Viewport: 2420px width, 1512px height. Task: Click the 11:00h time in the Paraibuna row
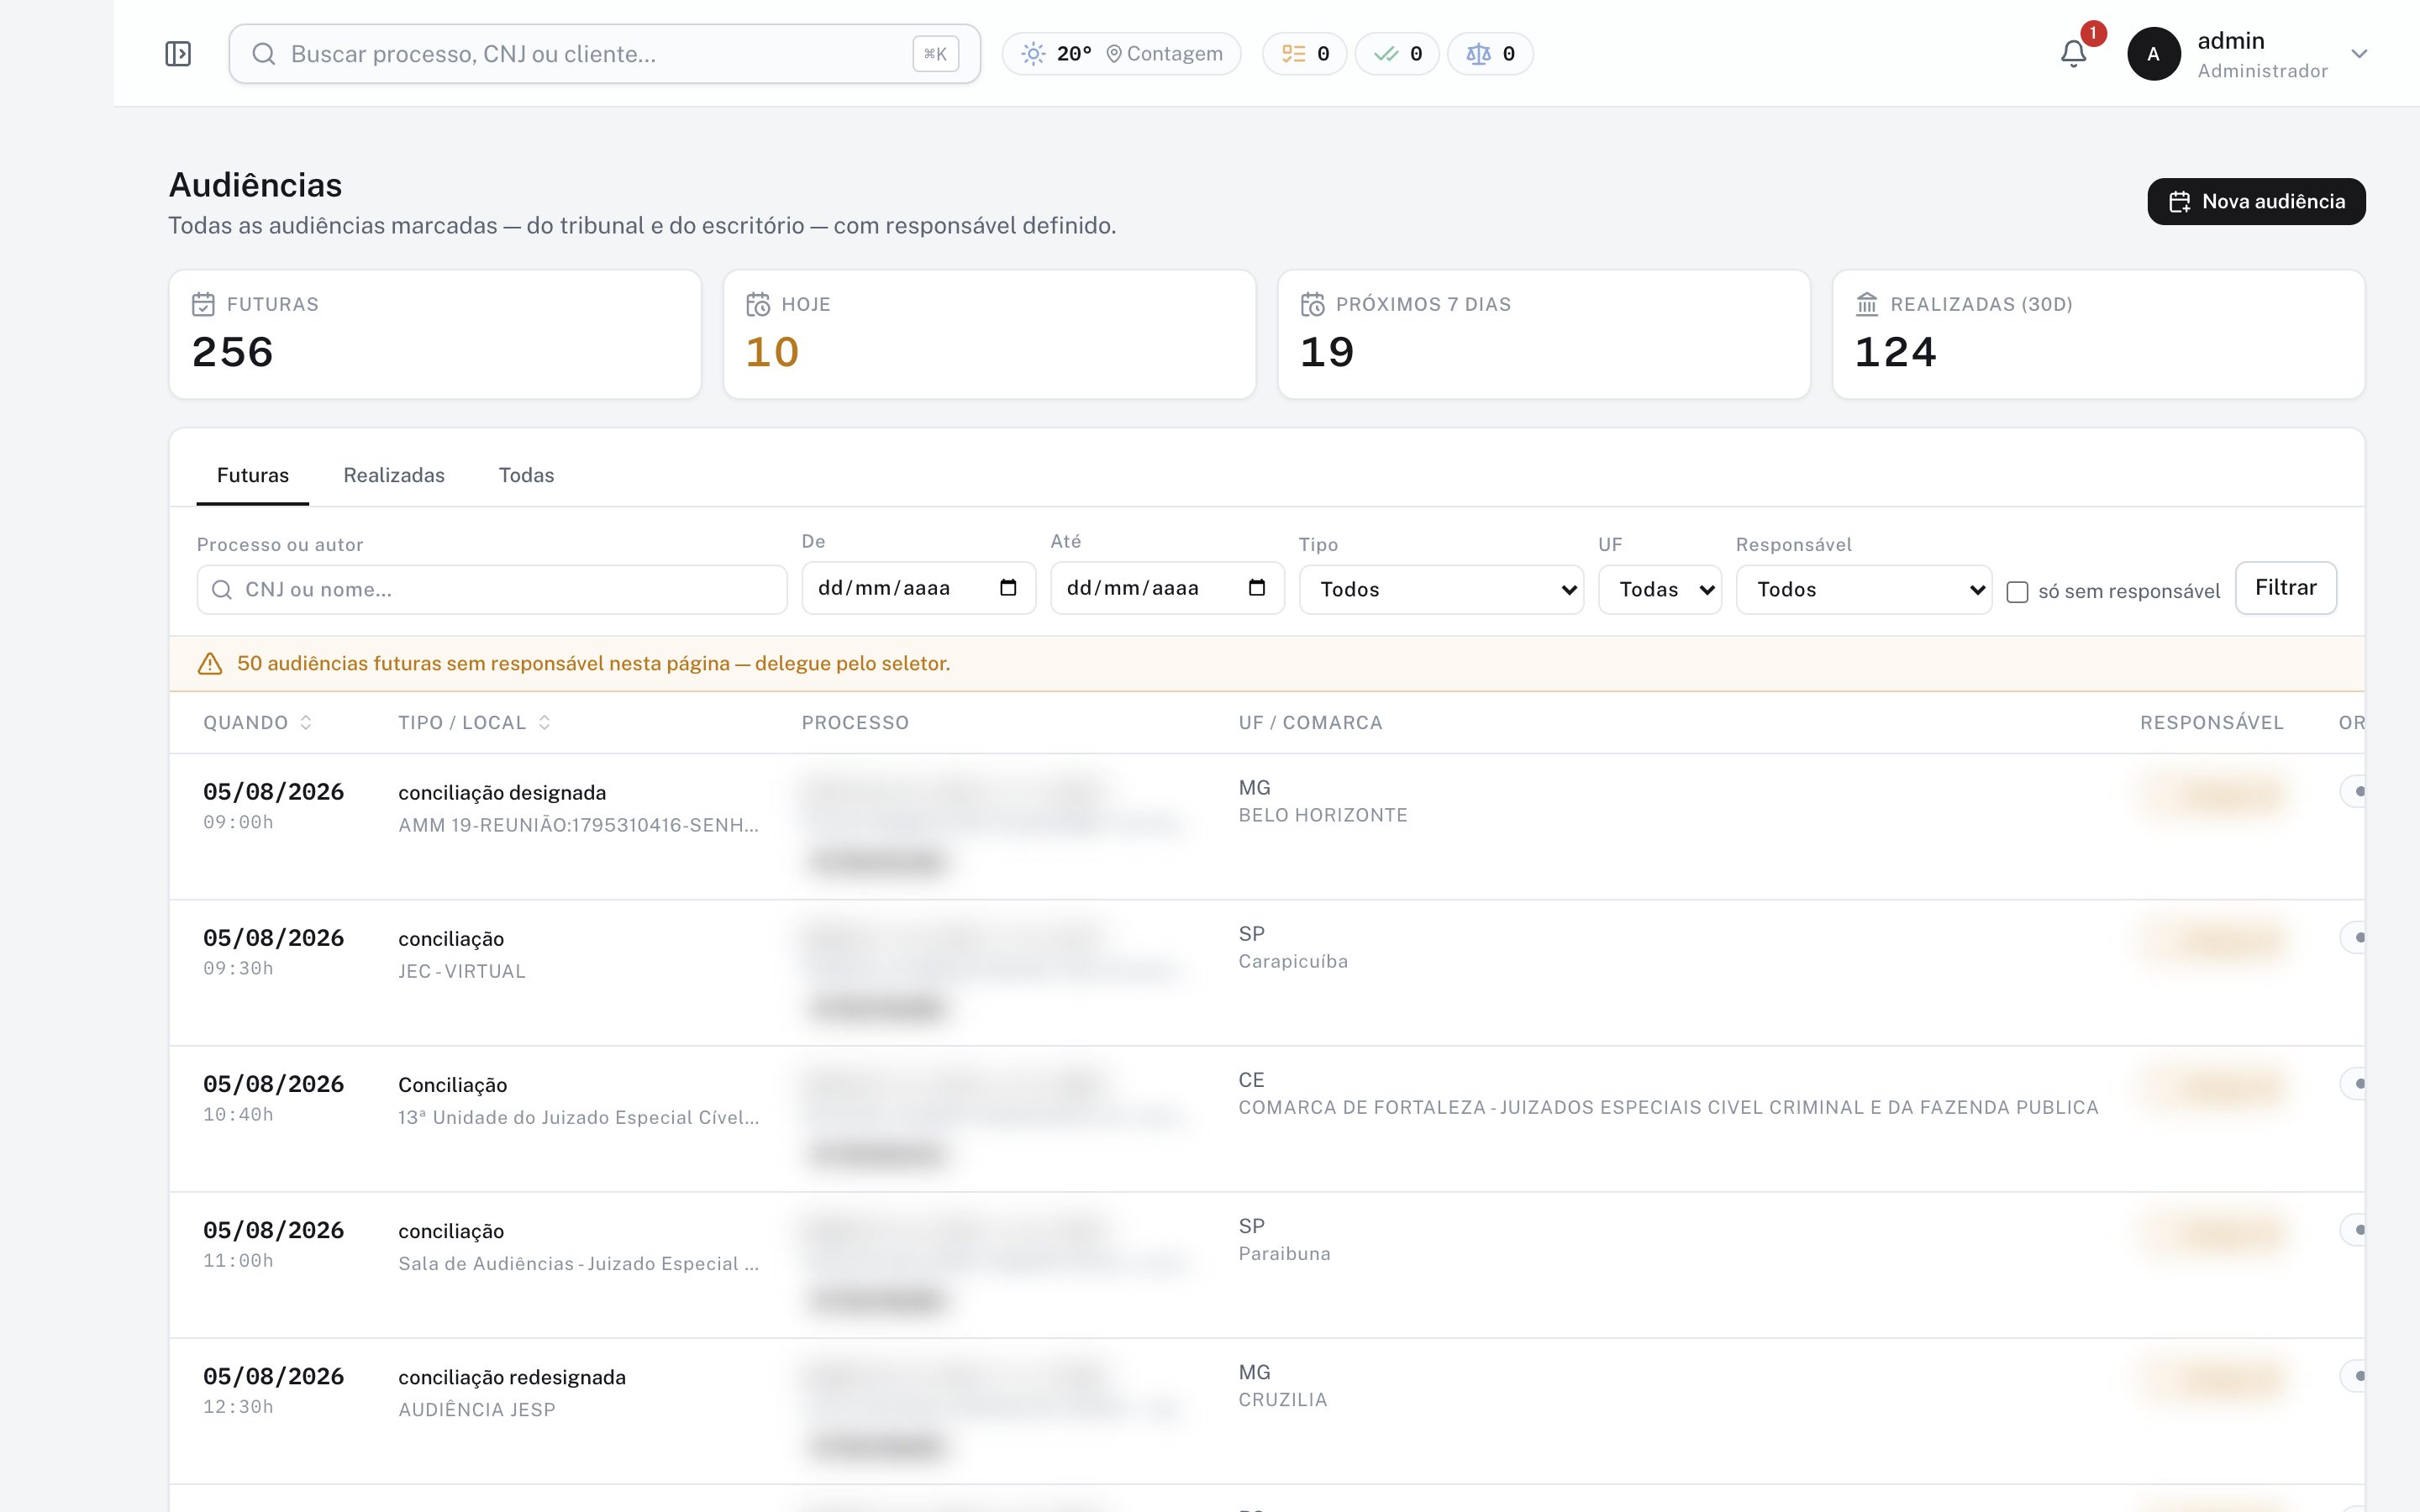point(238,1260)
